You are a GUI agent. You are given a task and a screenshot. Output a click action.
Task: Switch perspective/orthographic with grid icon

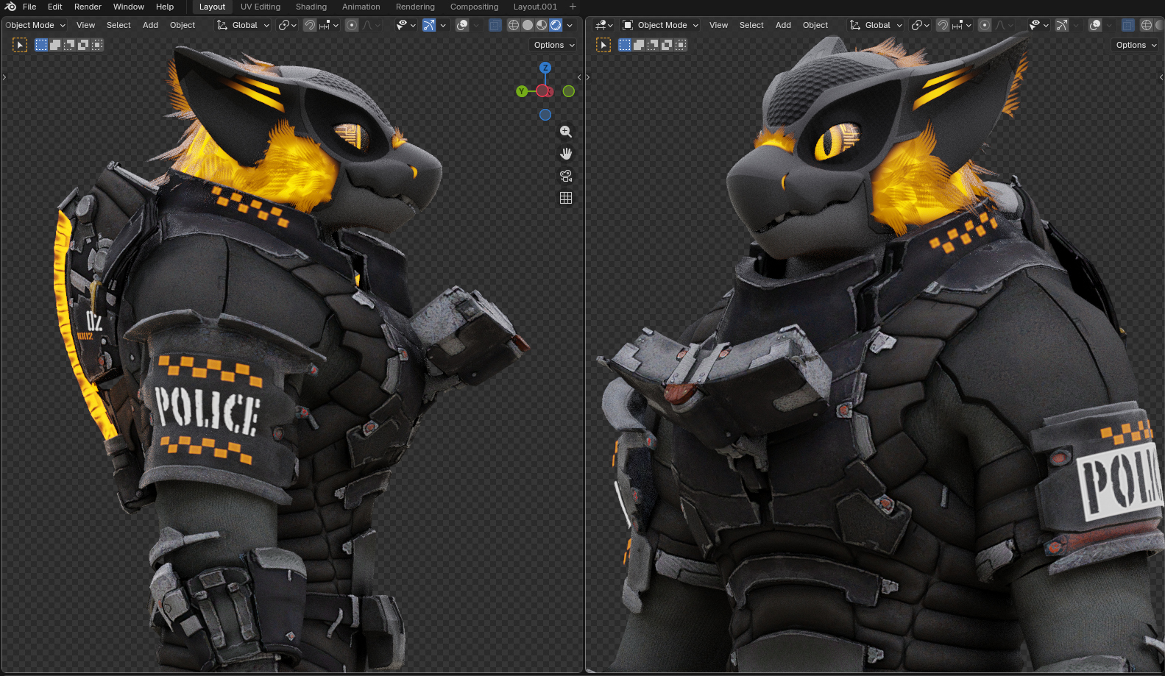[x=565, y=198]
